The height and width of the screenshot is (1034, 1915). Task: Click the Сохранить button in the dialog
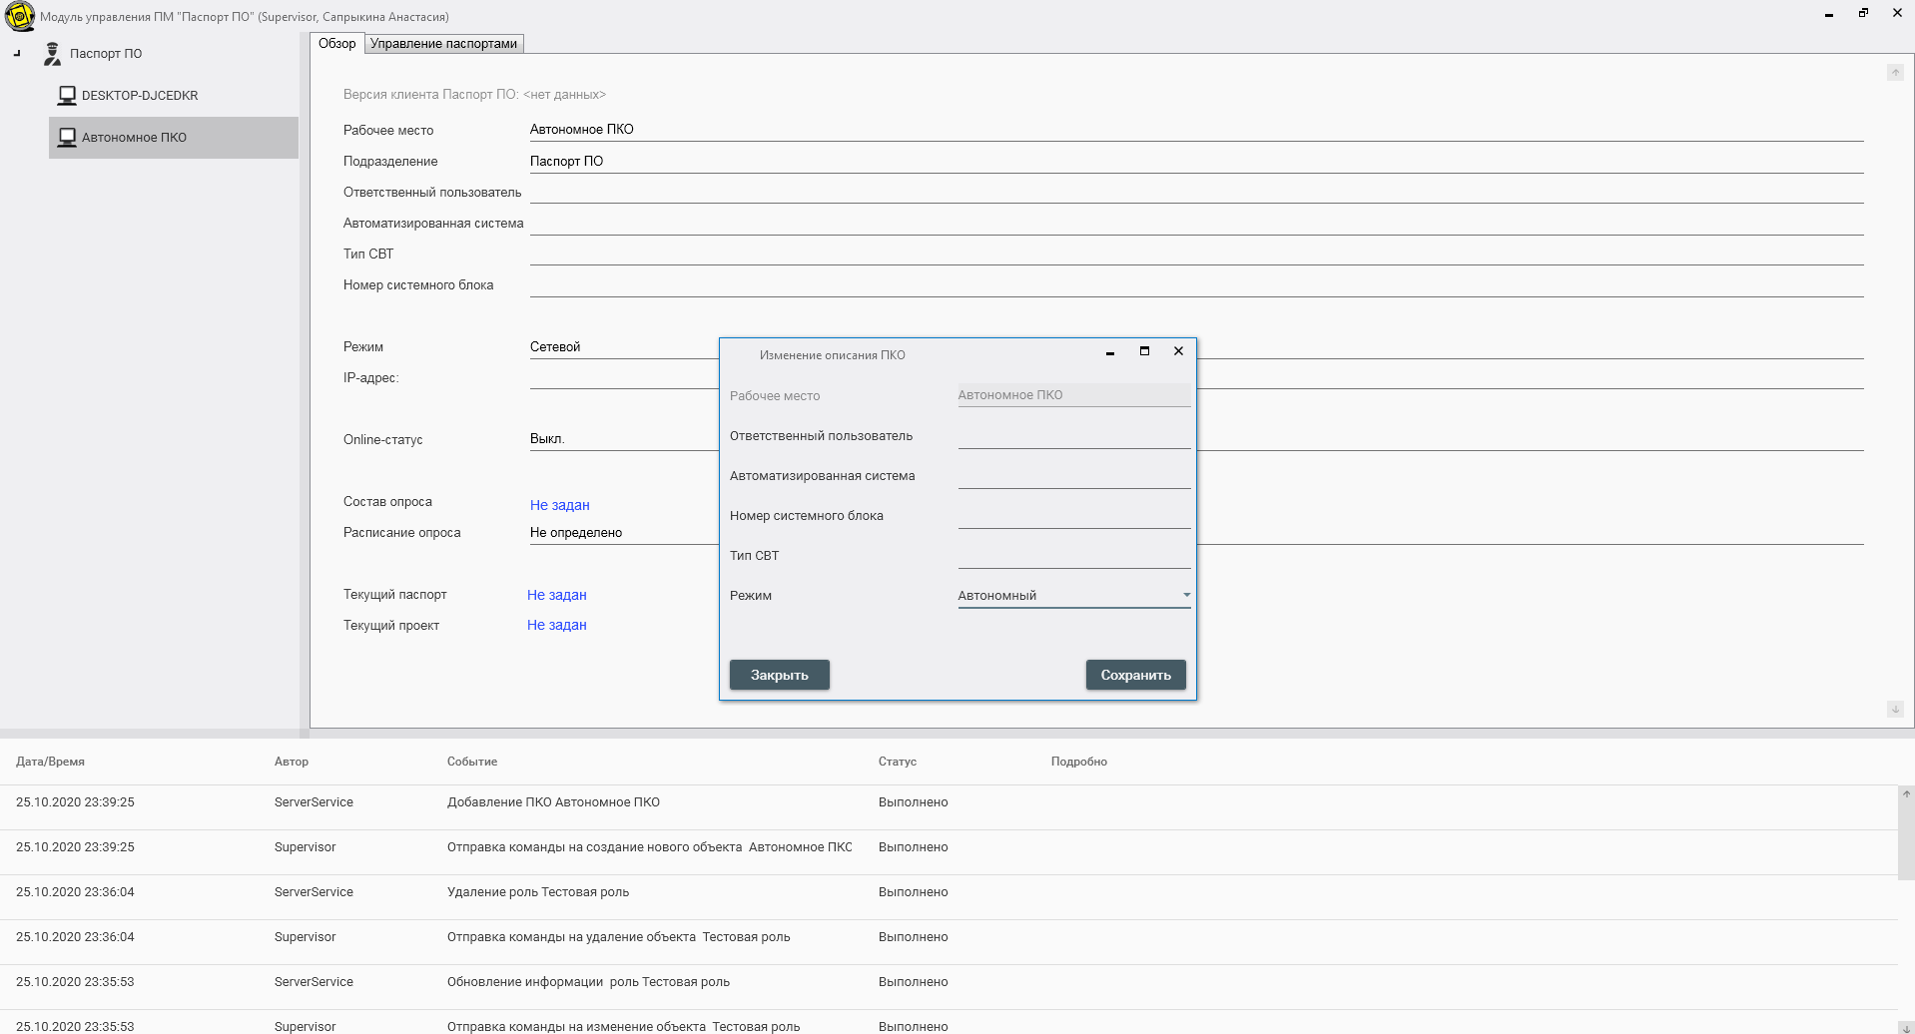coord(1136,676)
